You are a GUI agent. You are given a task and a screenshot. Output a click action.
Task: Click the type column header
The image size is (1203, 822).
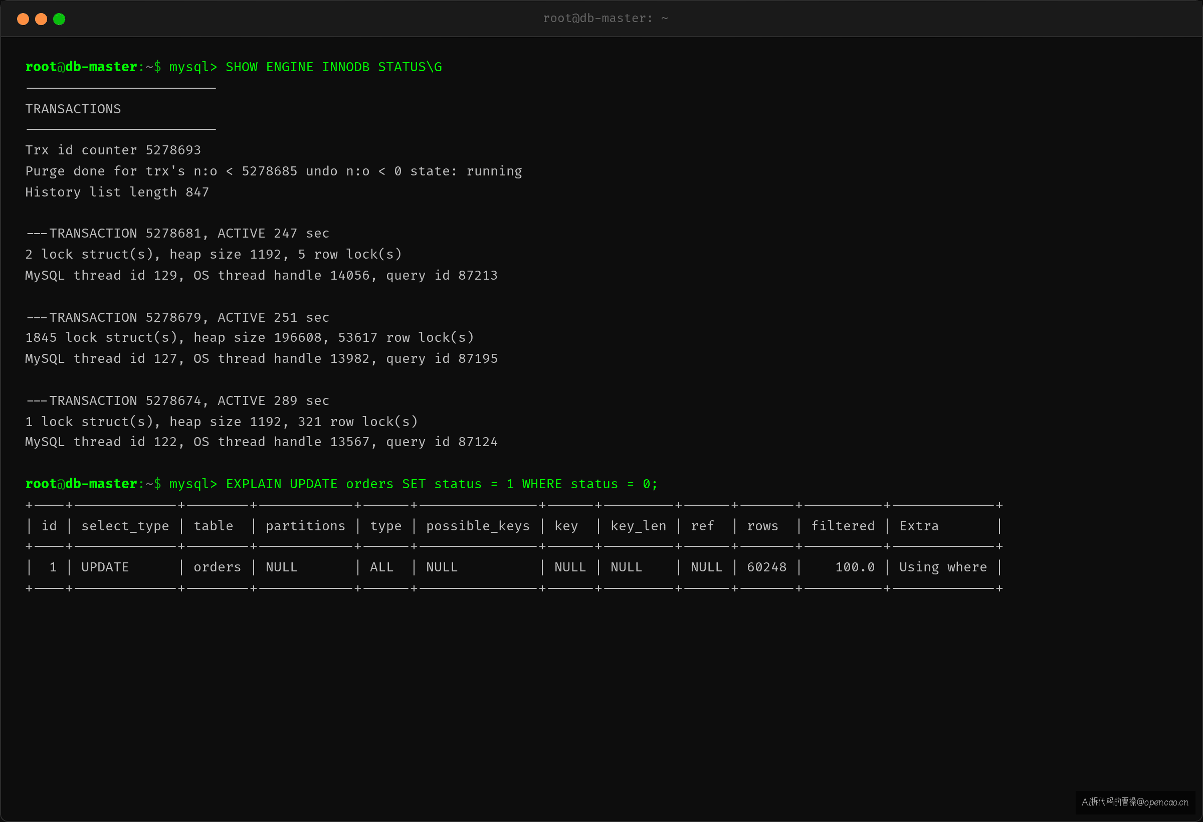click(x=385, y=526)
